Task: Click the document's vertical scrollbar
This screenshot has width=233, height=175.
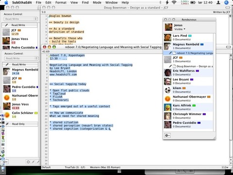Action: (x=231, y=108)
